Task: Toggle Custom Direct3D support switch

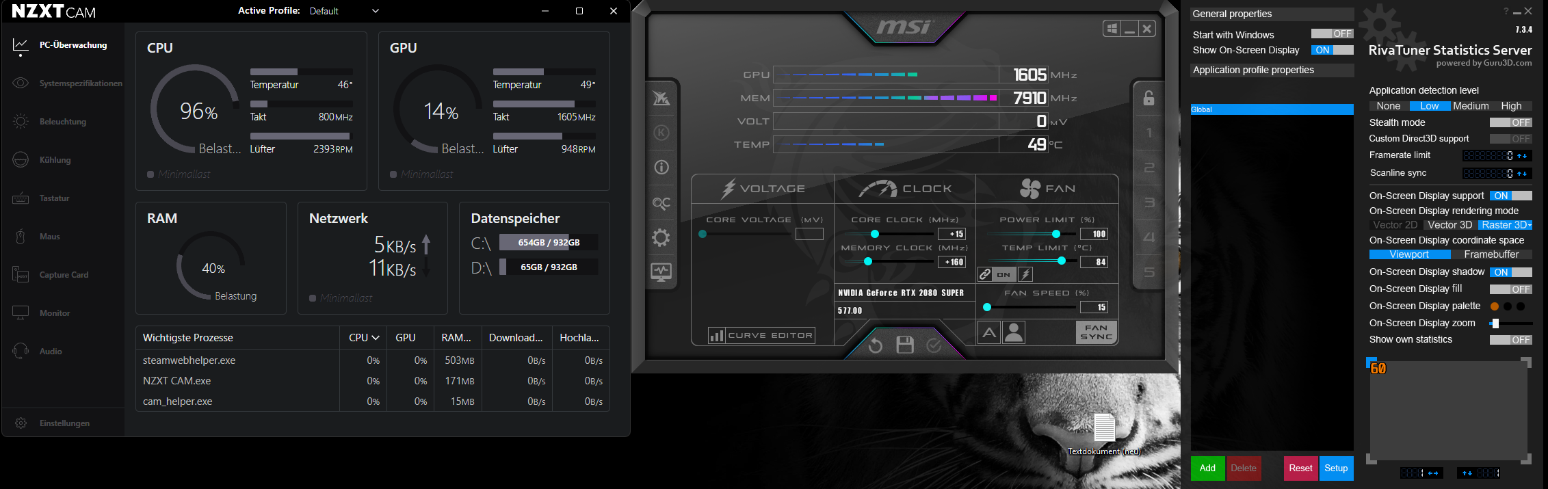Action: 1510,139
